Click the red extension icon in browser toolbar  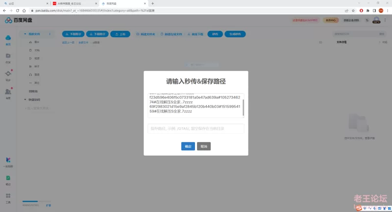pos(361,10)
